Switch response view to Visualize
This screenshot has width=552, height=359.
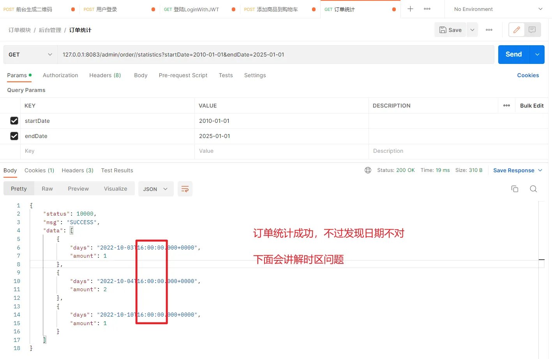tap(115, 189)
